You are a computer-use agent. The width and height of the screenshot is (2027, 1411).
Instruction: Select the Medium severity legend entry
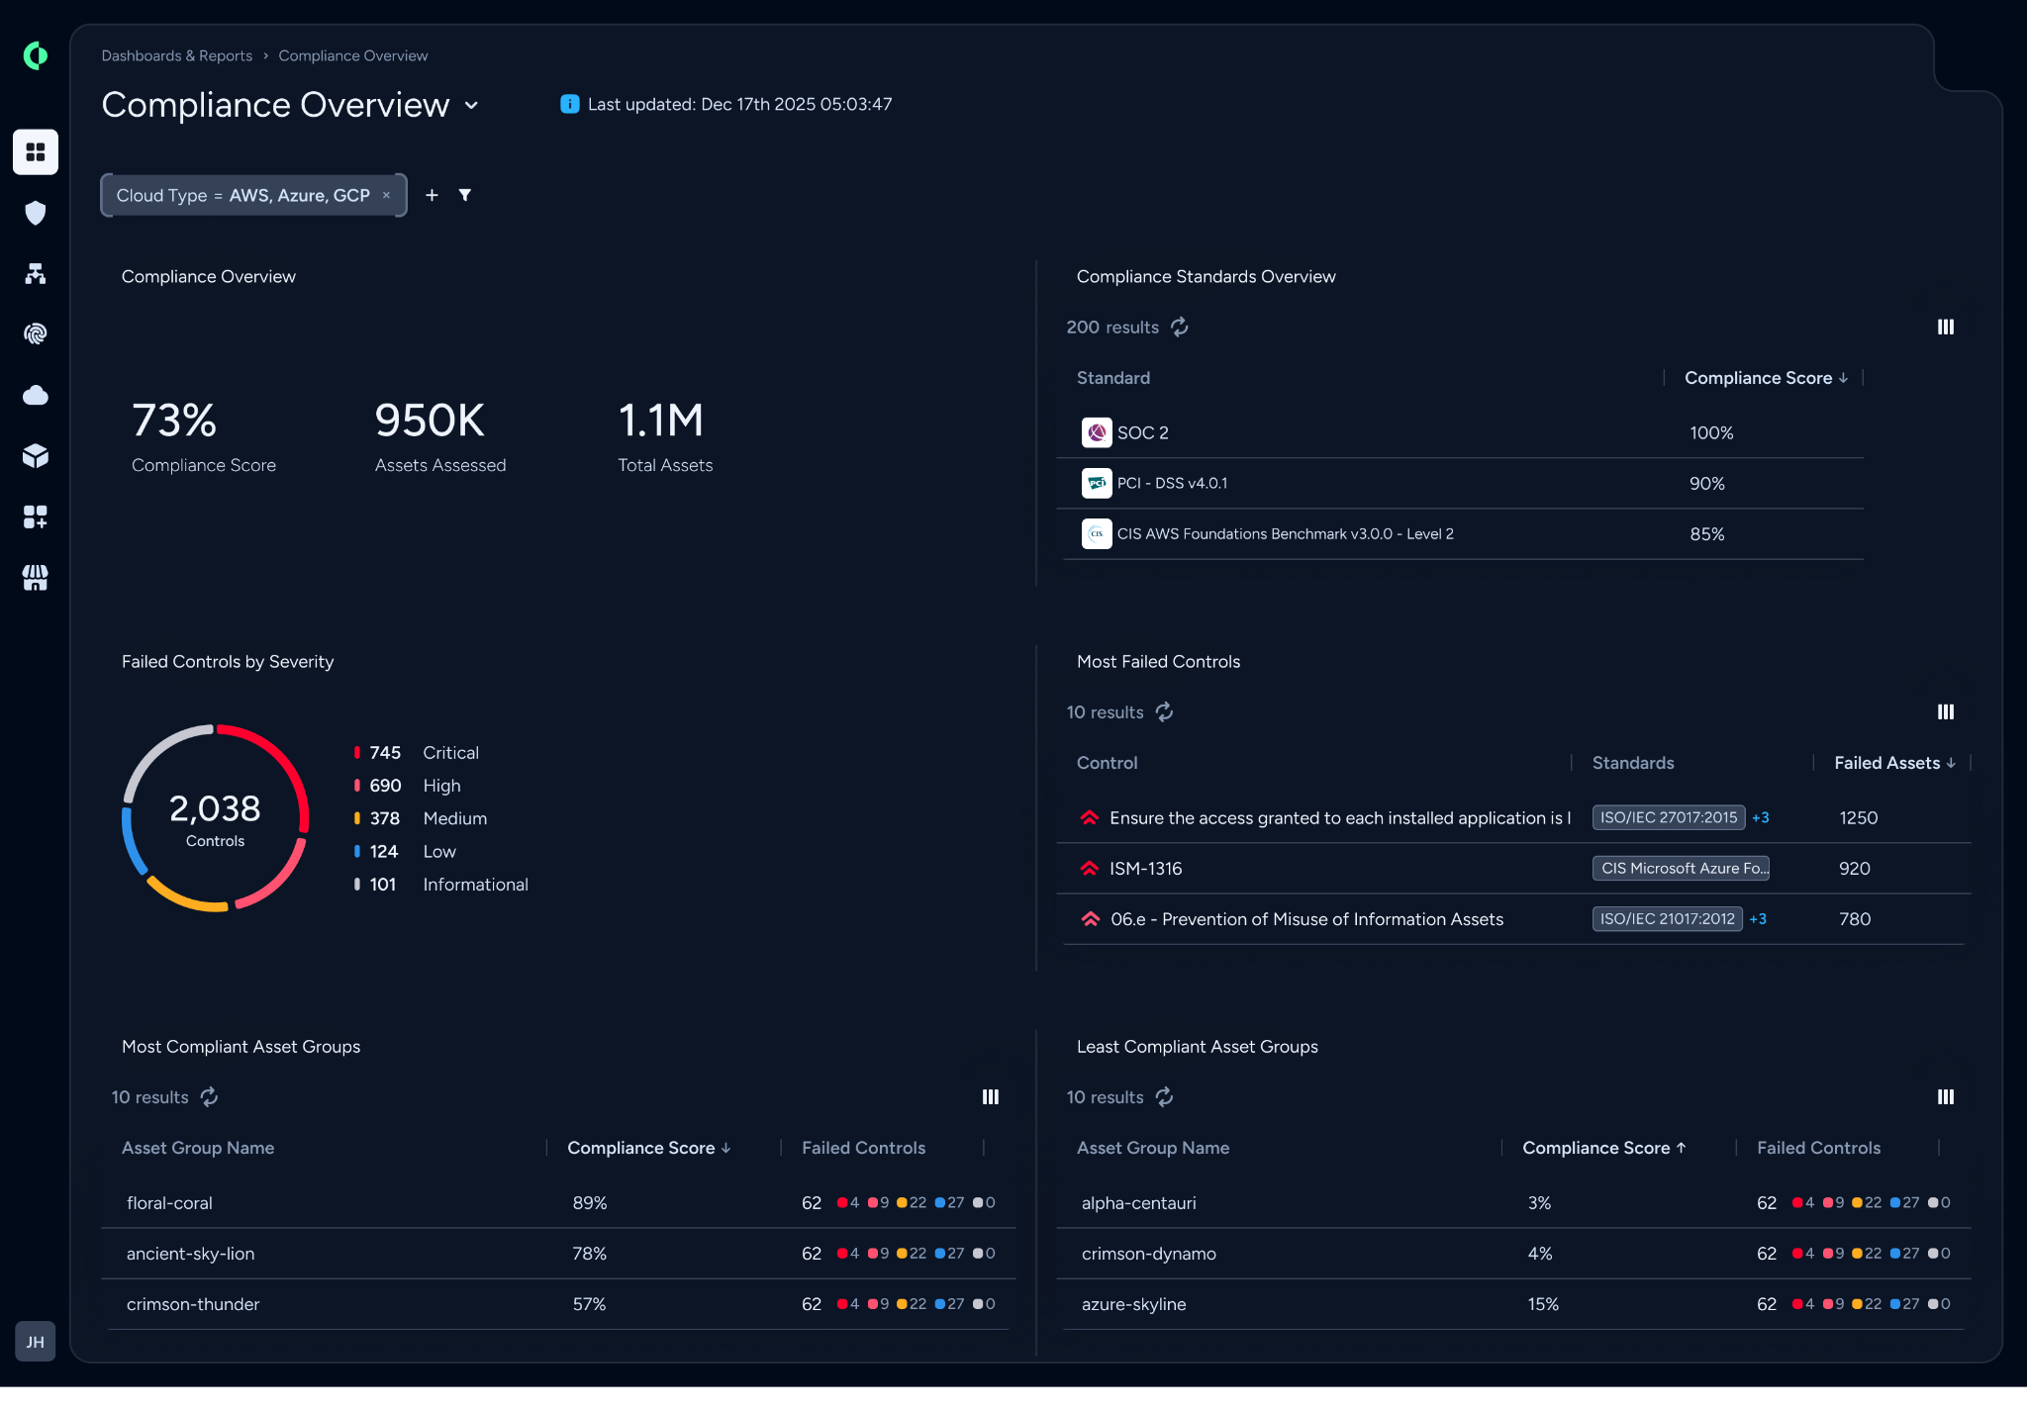click(421, 818)
